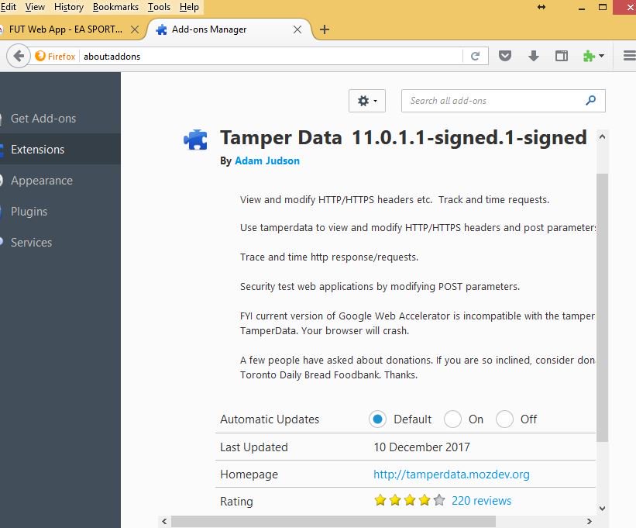Viewport: 636px width, 528px height.
Task: Click the search magnifier icon
Action: (591, 100)
